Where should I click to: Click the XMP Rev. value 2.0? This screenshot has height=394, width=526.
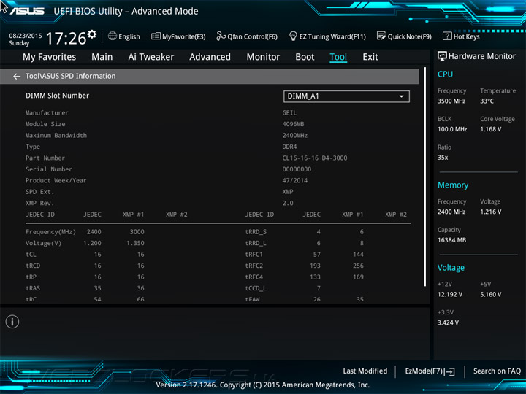(288, 204)
